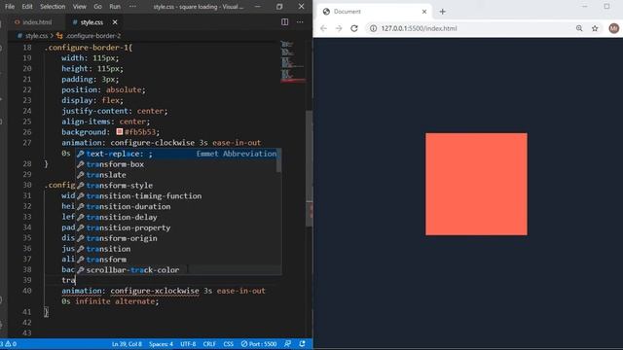Switch to the style.css editor tab
Screen dimensions: 623x350
tap(89, 22)
